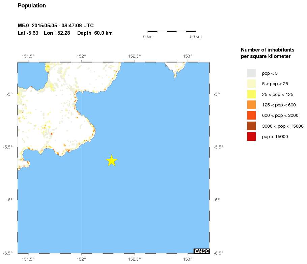This screenshot has width=307, height=264.
Task: Select the pale yellow '5 < pop < 25' swatch
Action: 251,84
